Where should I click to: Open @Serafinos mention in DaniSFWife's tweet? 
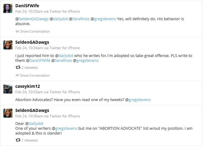tap(79, 19)
